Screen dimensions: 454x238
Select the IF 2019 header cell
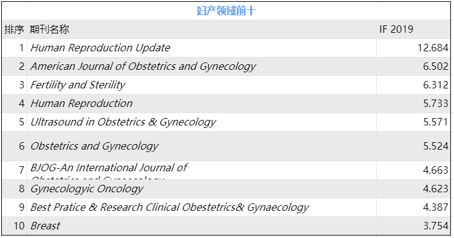413,29
